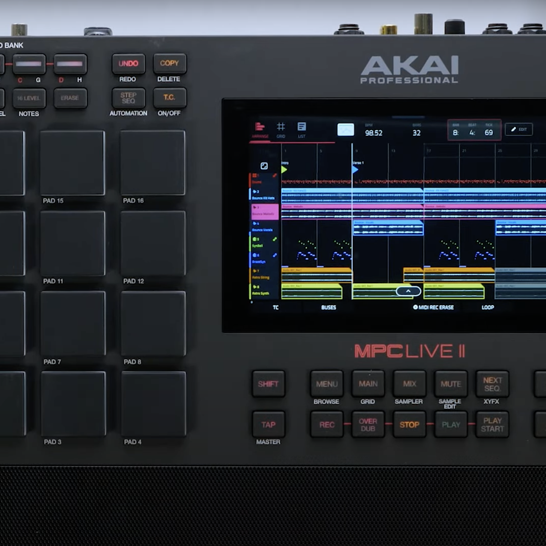Open MENU with the hardware button
This screenshot has height=546, width=546.
coord(327,384)
